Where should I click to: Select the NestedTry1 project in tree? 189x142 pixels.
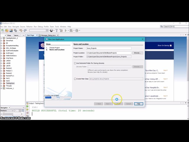pos(10,76)
